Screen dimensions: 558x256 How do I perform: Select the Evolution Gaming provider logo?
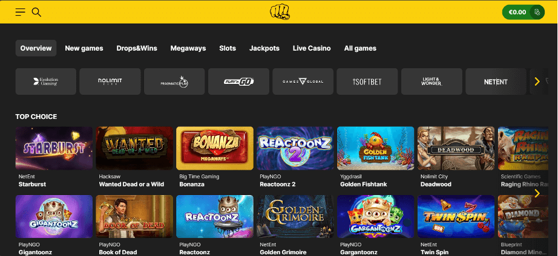(x=46, y=82)
